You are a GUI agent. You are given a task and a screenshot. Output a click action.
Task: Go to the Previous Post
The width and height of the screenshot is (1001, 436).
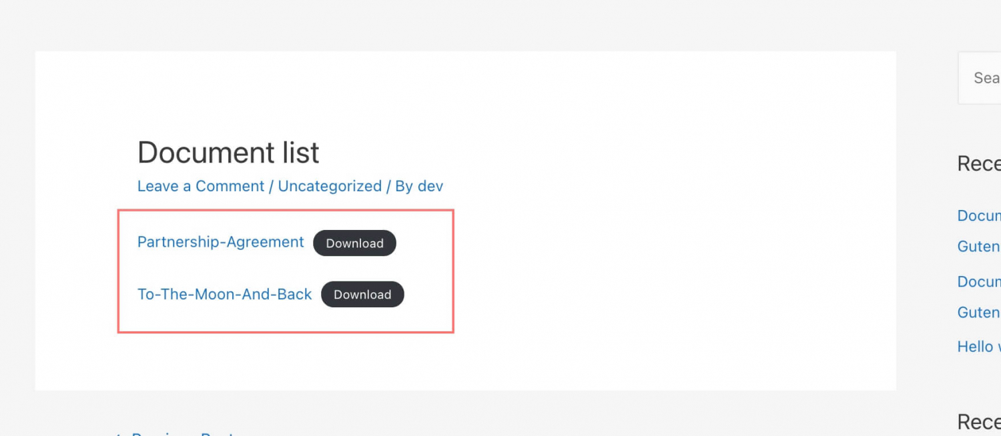[182, 433]
